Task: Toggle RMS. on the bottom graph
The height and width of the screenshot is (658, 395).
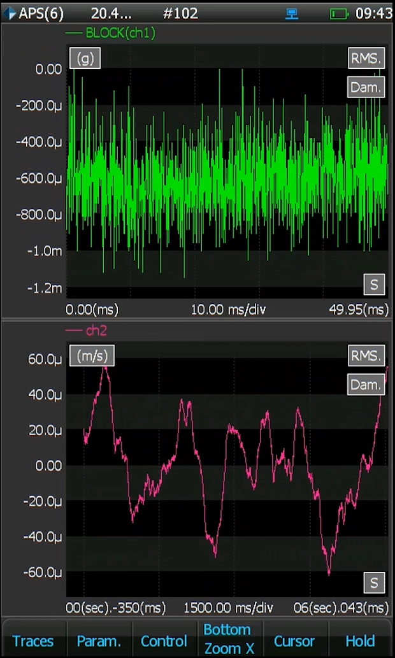Action: click(366, 356)
